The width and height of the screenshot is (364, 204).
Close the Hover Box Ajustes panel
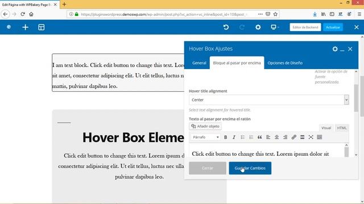350,49
